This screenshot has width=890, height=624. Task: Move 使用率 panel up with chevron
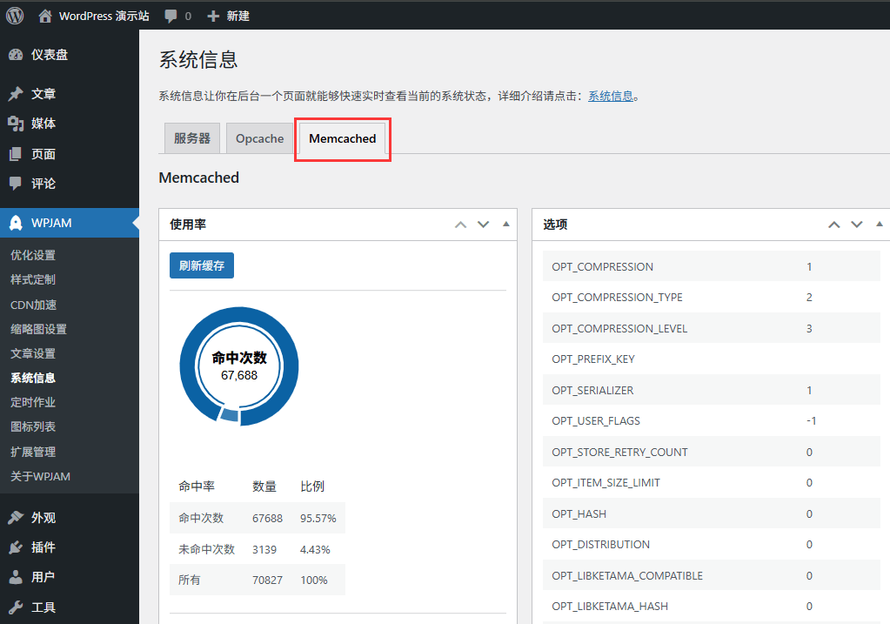(461, 225)
